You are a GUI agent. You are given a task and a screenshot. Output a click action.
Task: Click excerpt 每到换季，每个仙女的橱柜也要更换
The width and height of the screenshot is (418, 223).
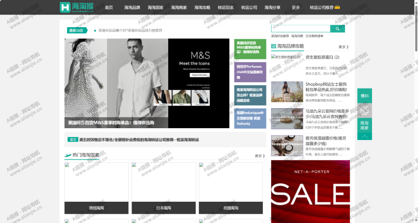(328, 98)
